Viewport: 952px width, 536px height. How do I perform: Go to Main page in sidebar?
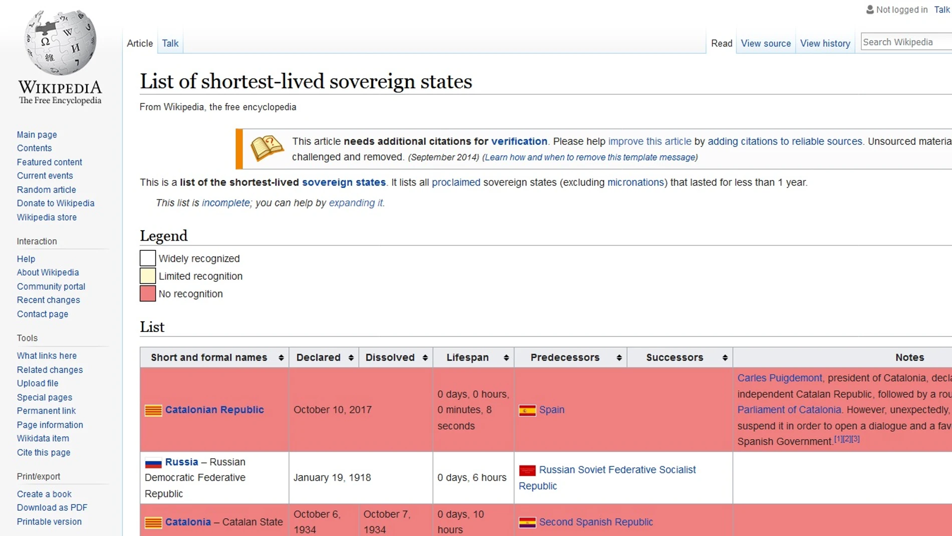coord(37,134)
